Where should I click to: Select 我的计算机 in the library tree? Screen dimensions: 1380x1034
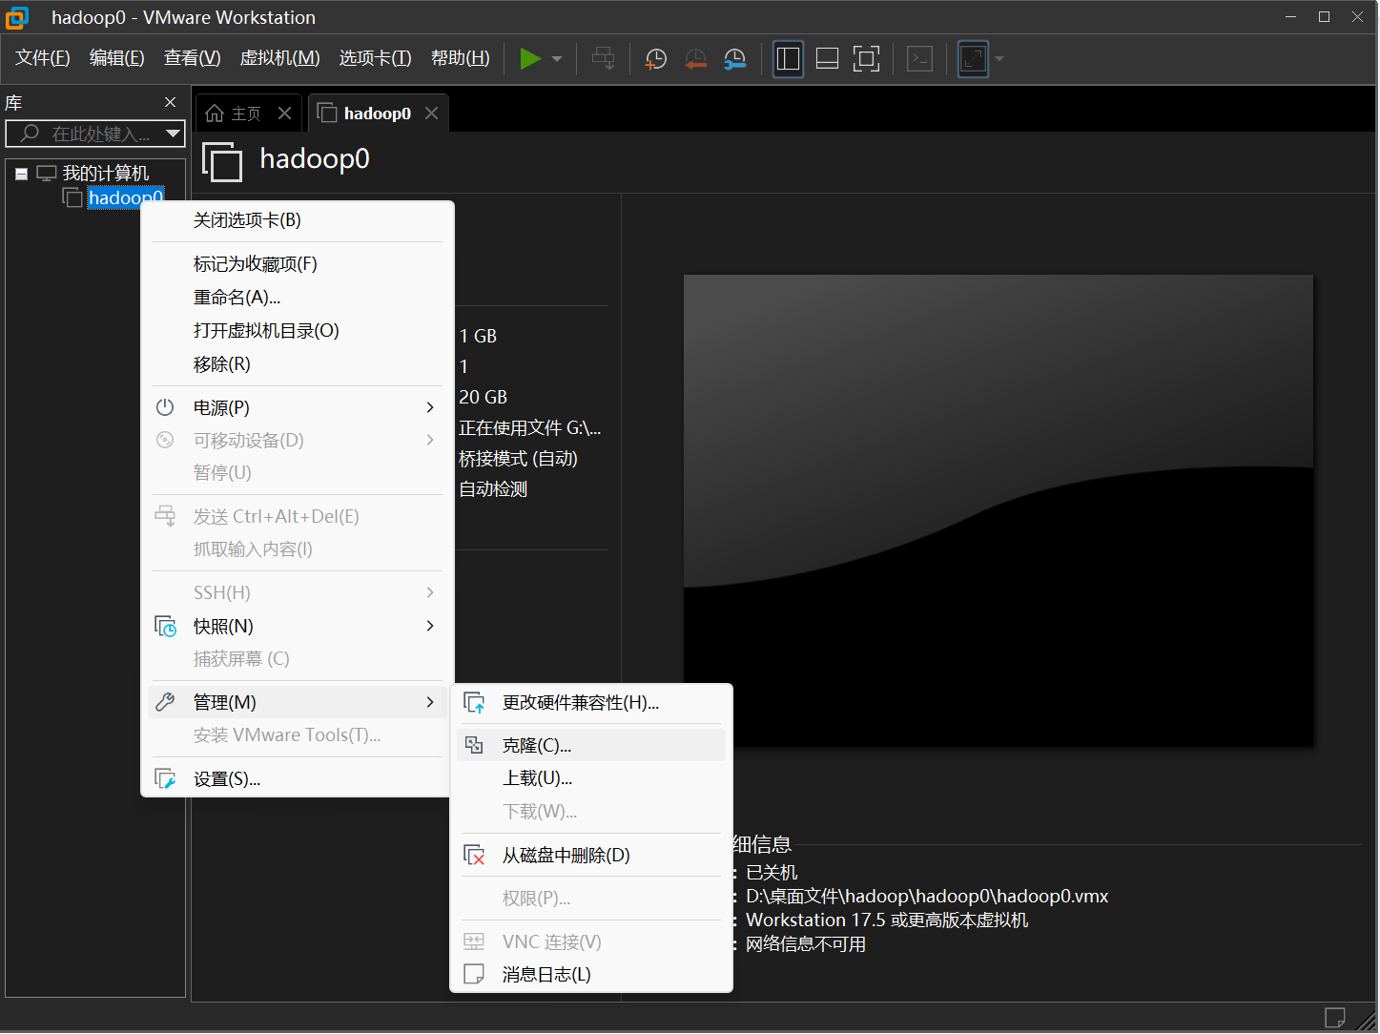point(106,174)
